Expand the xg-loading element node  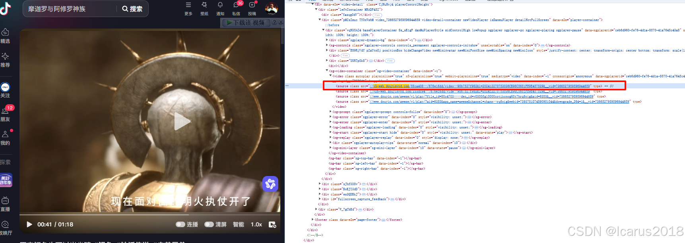(330, 127)
